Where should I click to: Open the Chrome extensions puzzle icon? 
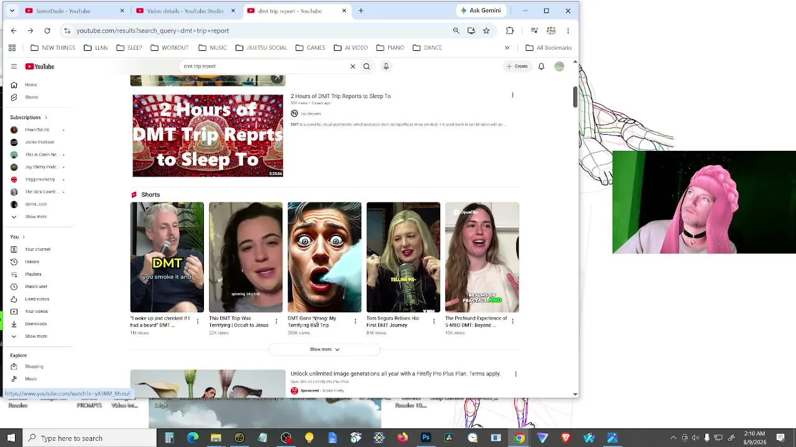pos(510,30)
